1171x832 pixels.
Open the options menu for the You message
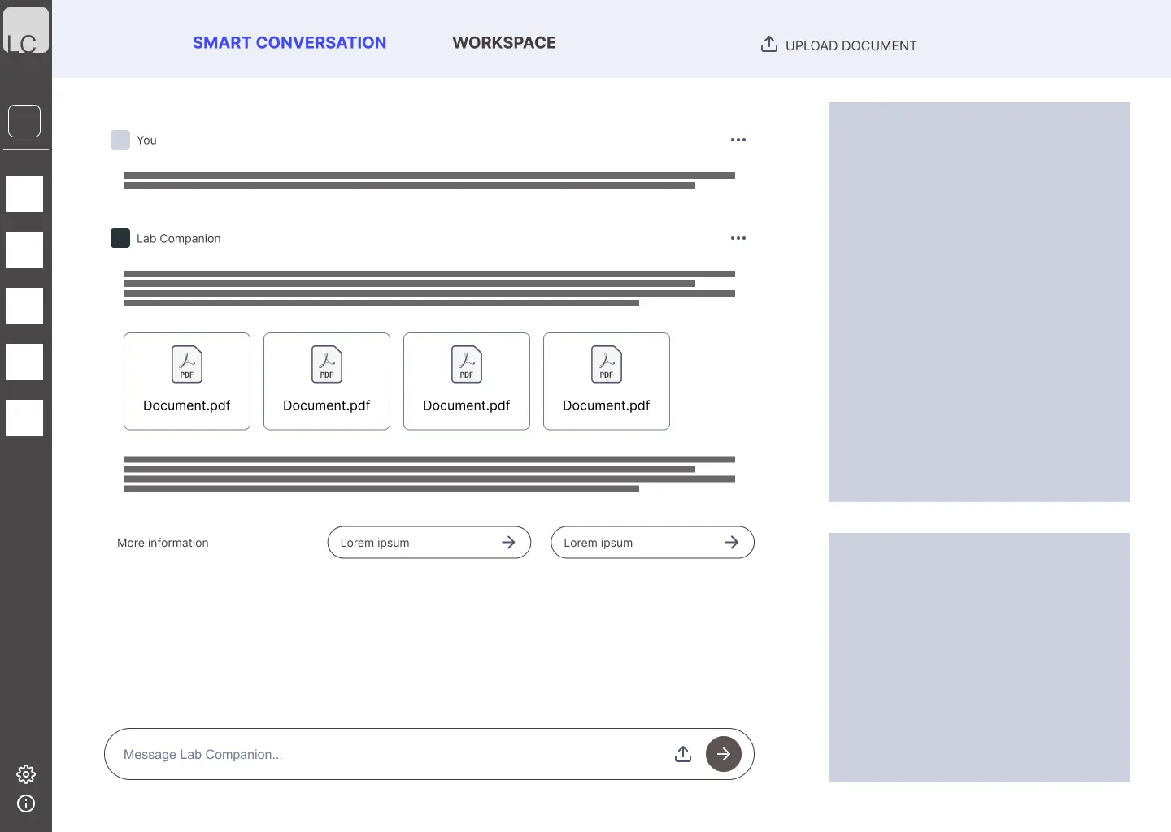738,140
